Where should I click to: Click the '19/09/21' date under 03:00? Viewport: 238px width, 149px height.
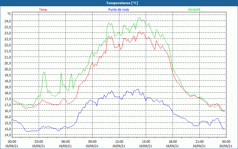(x=39, y=146)
